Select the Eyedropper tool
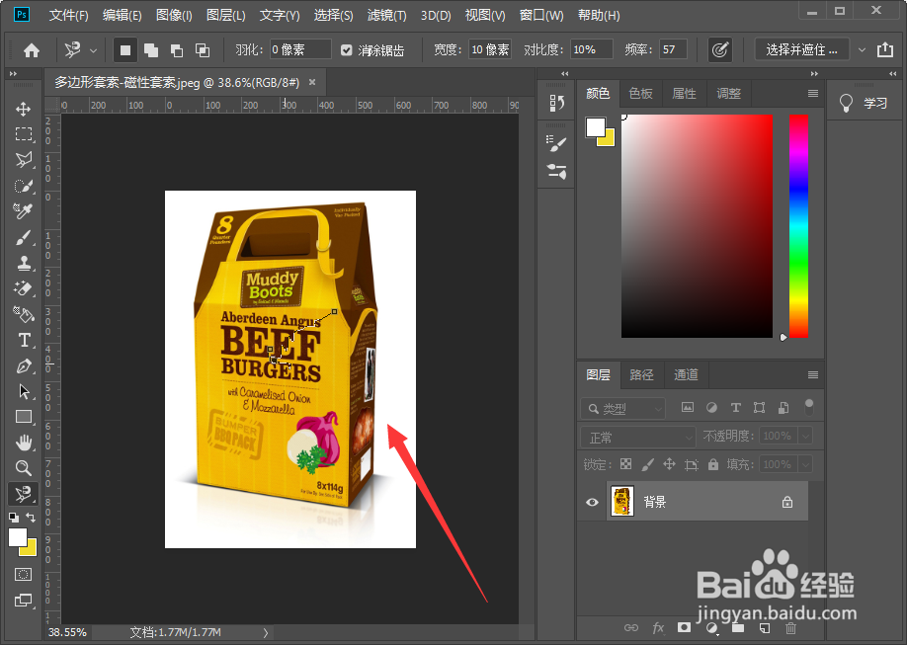This screenshot has height=645, width=907. coord(23,211)
